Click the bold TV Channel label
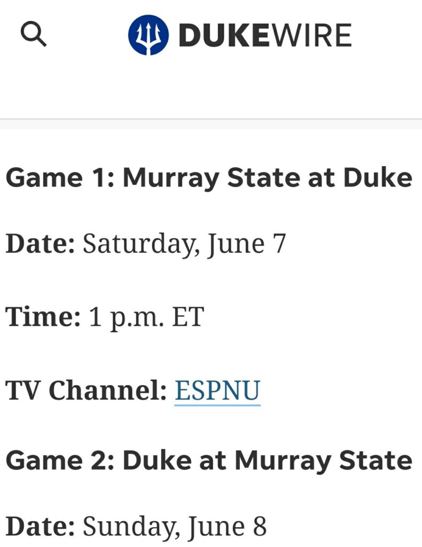Viewport: 422px width, 547px height. (x=87, y=390)
